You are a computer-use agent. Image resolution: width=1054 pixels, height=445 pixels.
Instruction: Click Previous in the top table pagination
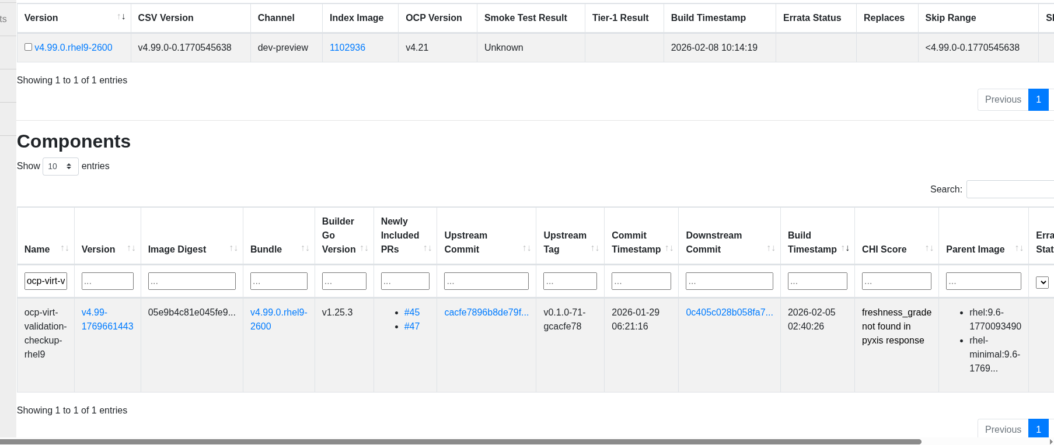coord(1003,100)
